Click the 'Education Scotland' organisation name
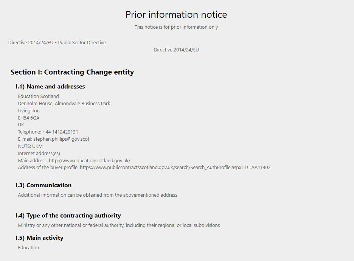354x261 pixels. pos(38,96)
